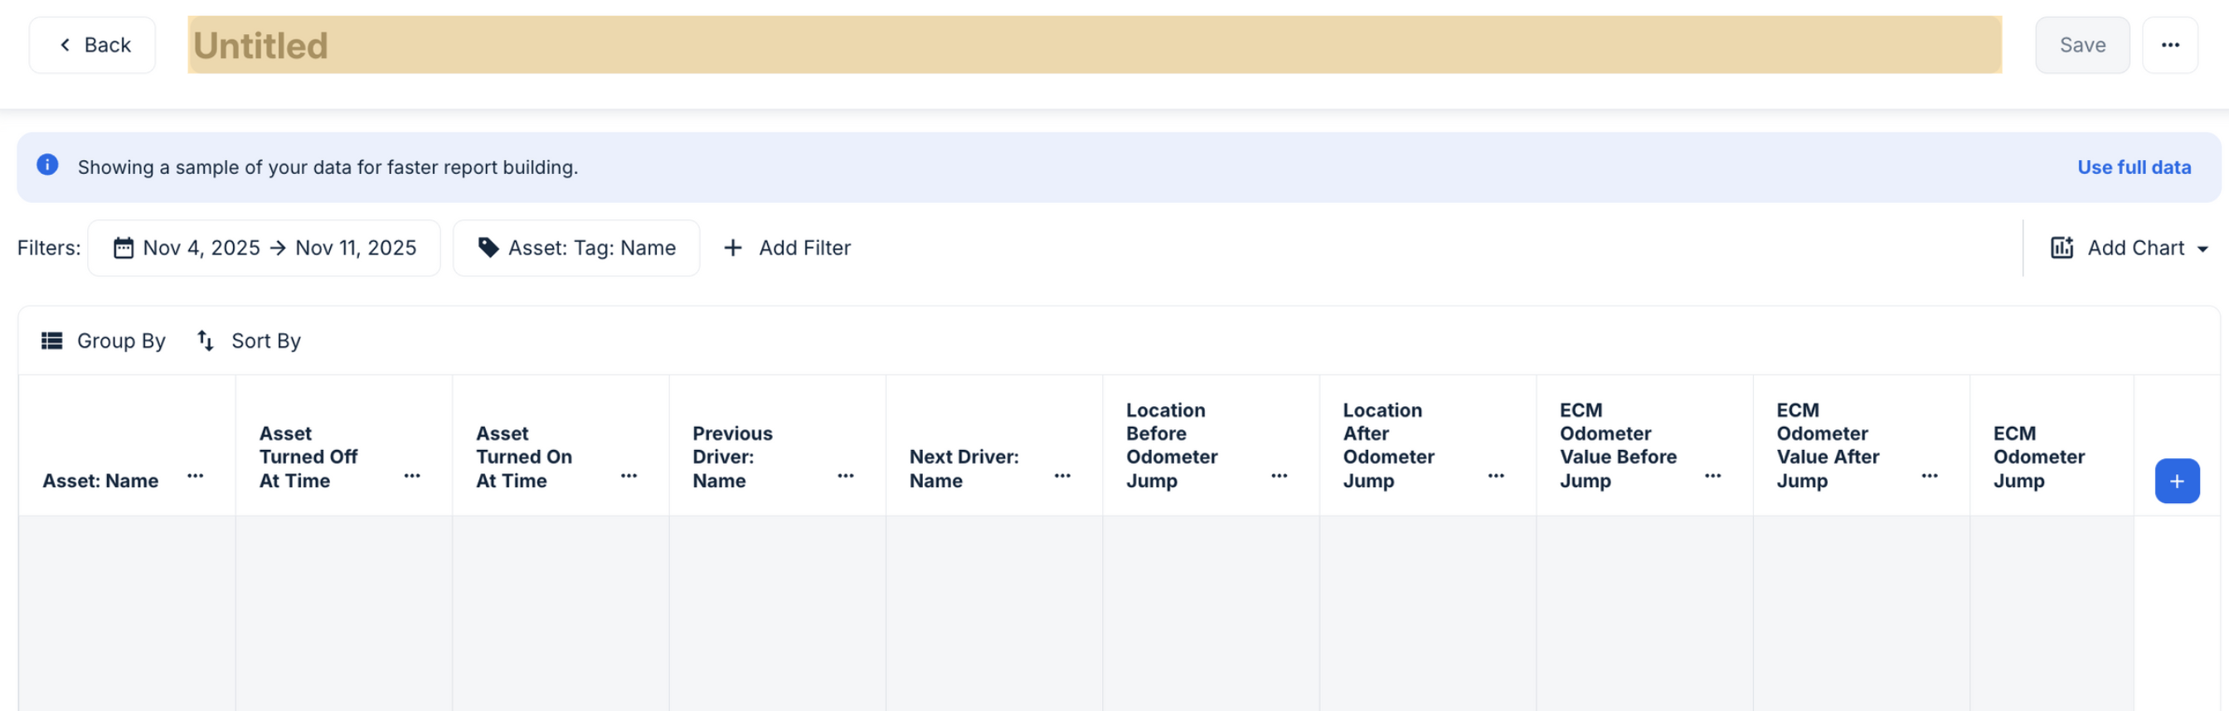Go back using the Back button
Screen dimensions: 2229x711
[x=93, y=45]
